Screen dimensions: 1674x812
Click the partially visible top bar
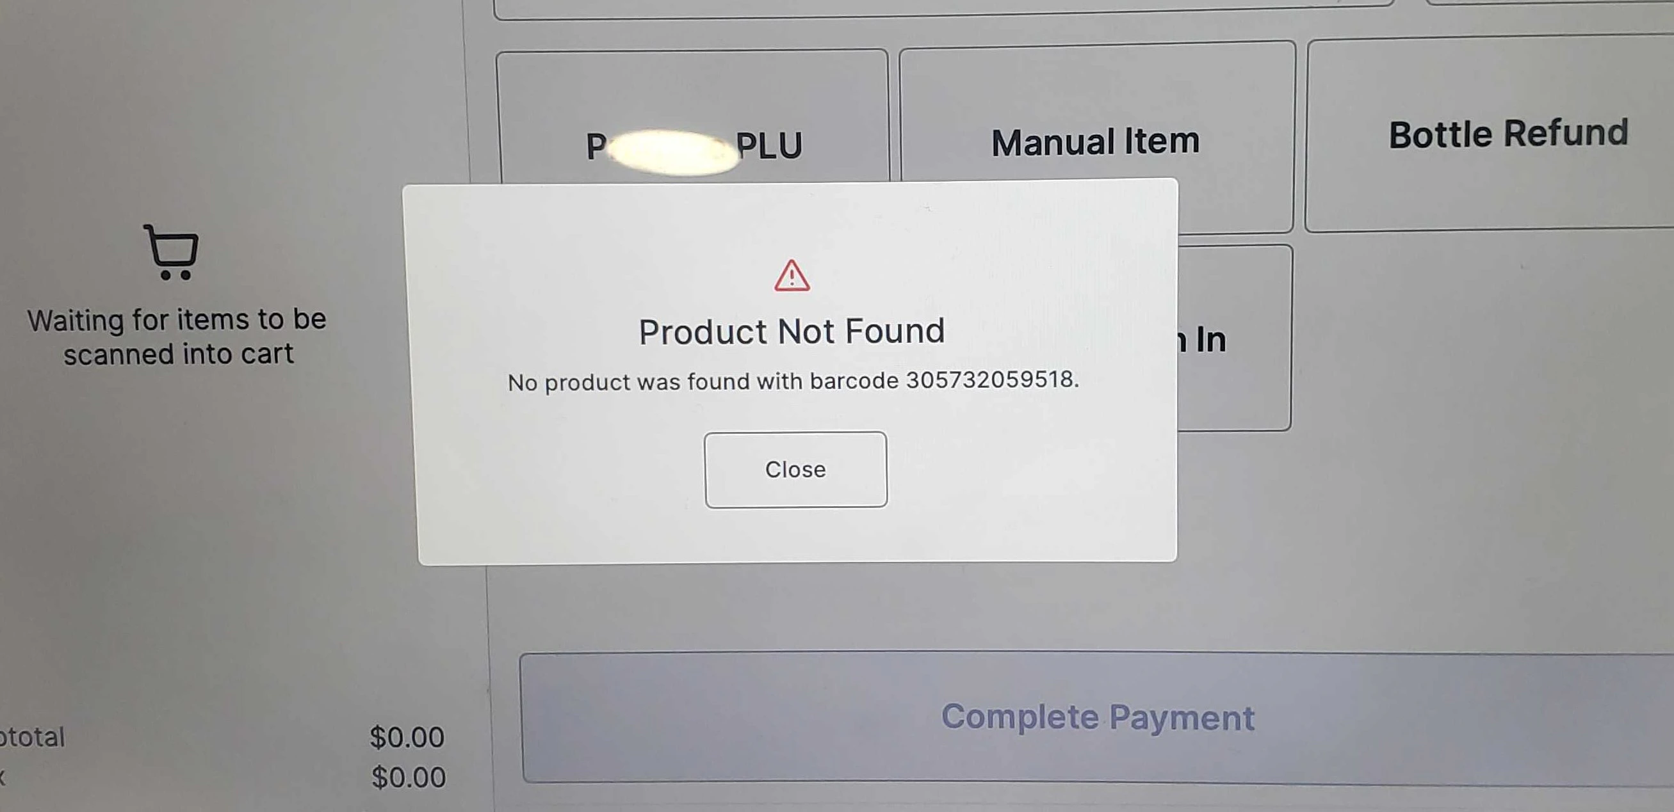coord(942,9)
